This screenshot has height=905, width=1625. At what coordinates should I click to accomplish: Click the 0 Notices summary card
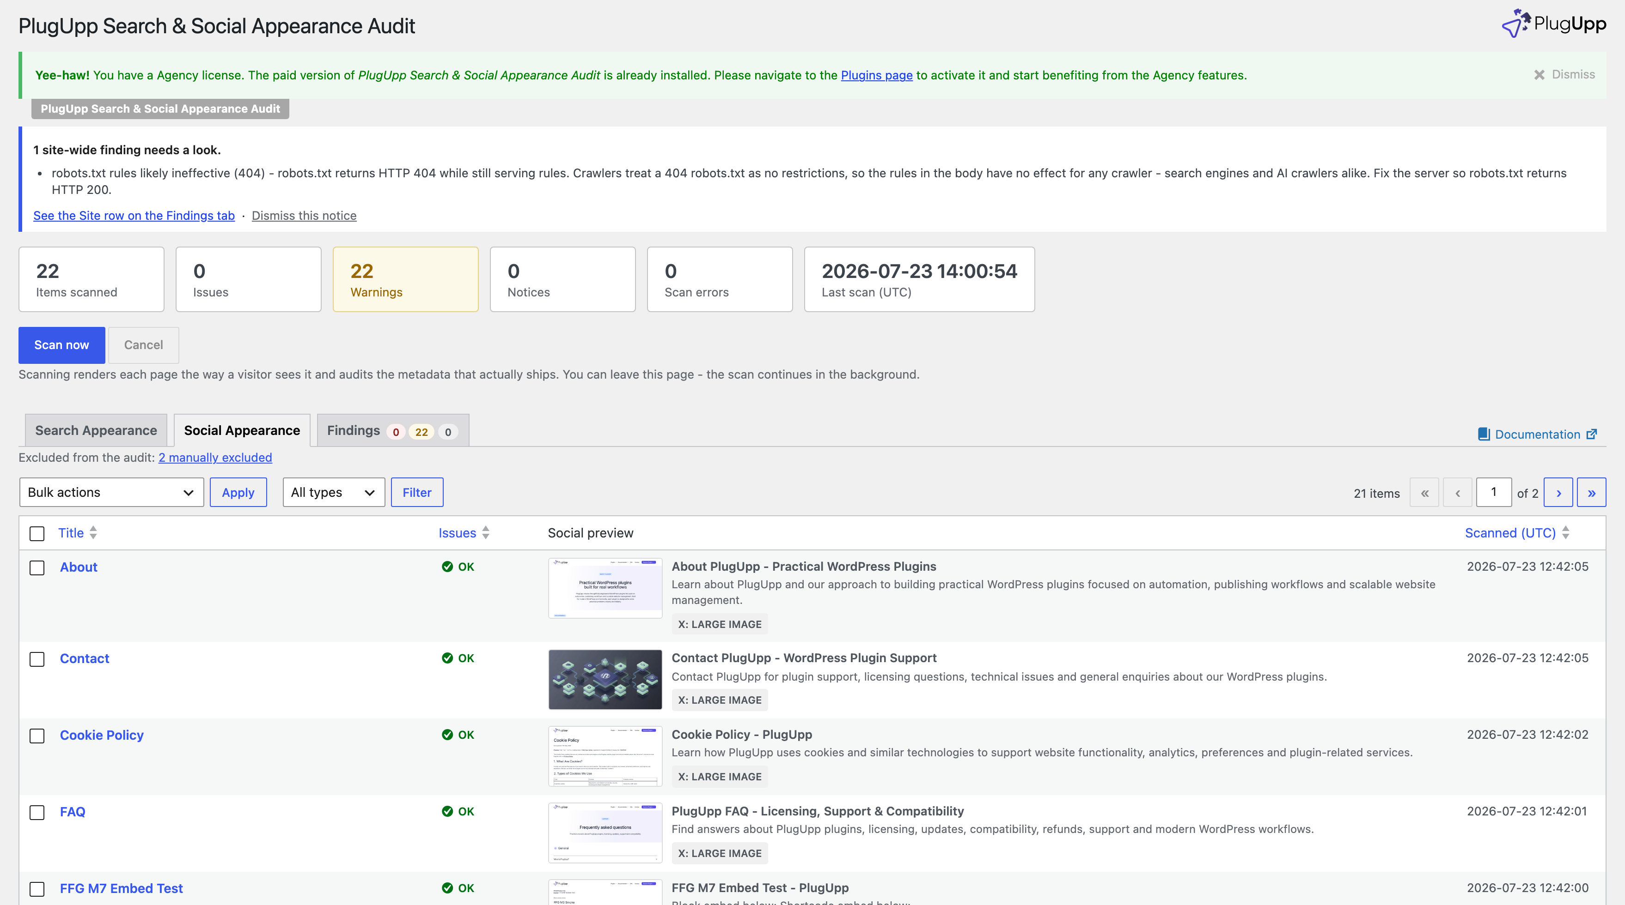(562, 279)
